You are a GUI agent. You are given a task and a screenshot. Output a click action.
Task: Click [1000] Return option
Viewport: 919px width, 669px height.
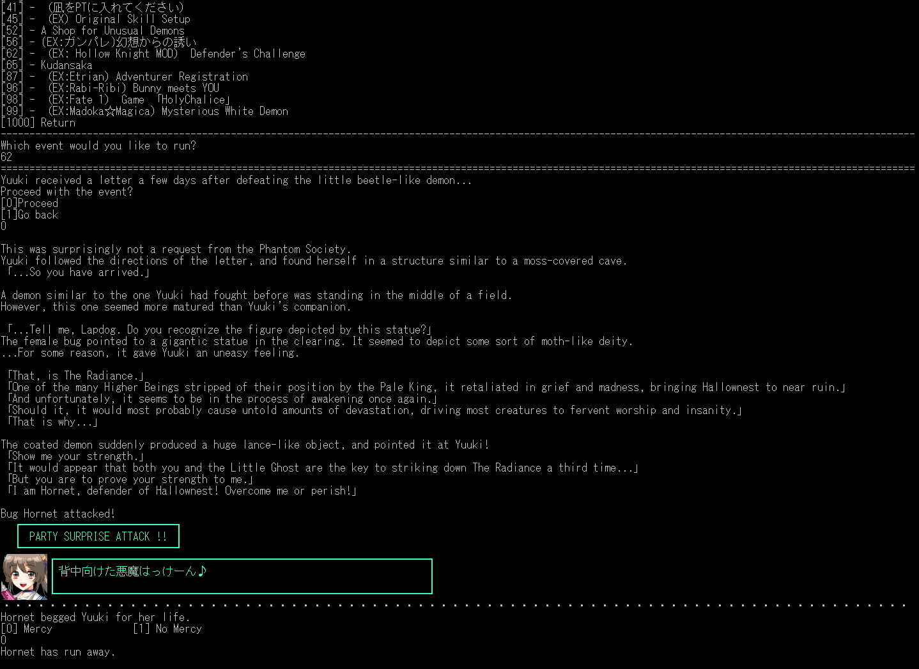(x=38, y=123)
